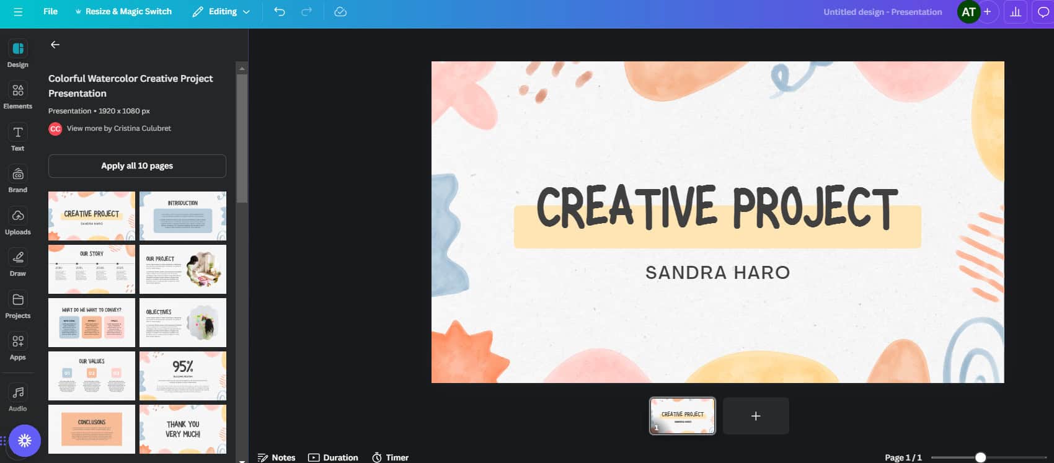Select the Thank You Very Much template thumbnail

[183, 429]
